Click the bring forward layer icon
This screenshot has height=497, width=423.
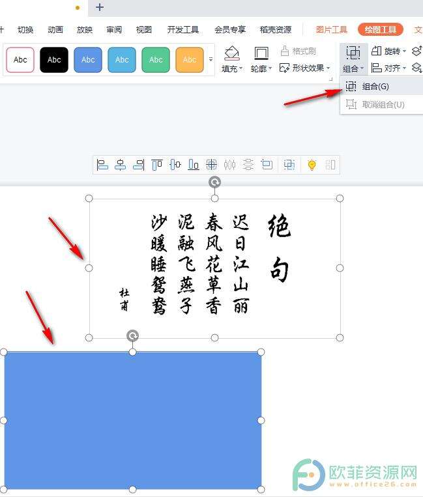pyautogui.click(x=416, y=51)
